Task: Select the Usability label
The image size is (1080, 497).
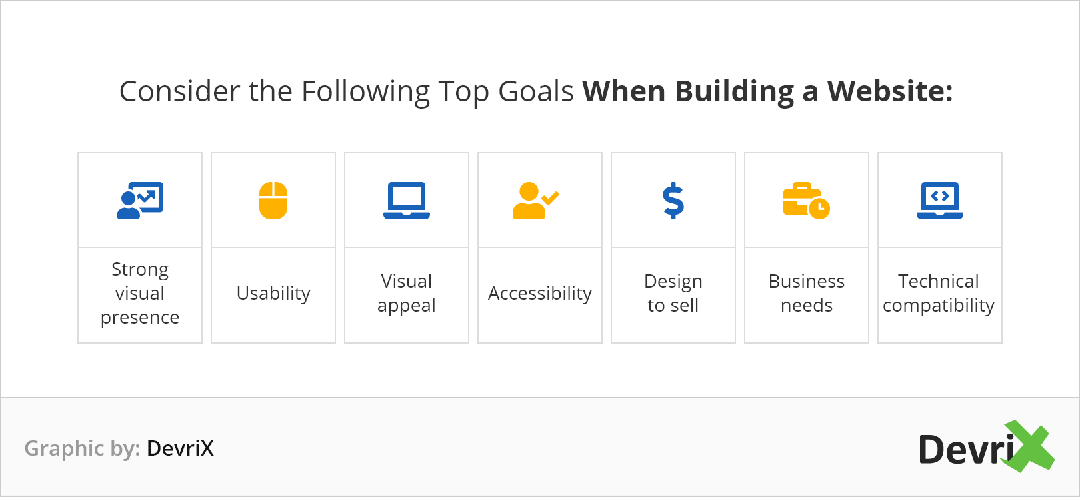Action: coord(273,293)
